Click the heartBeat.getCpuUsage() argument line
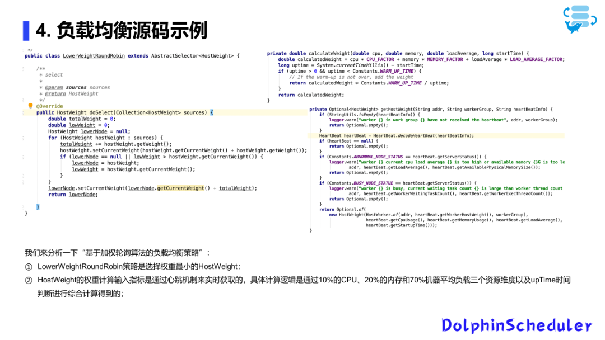The height and width of the screenshot is (340, 605). (x=464, y=220)
